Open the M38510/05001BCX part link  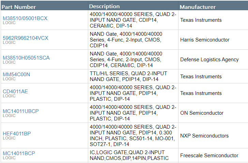tap(25, 18)
